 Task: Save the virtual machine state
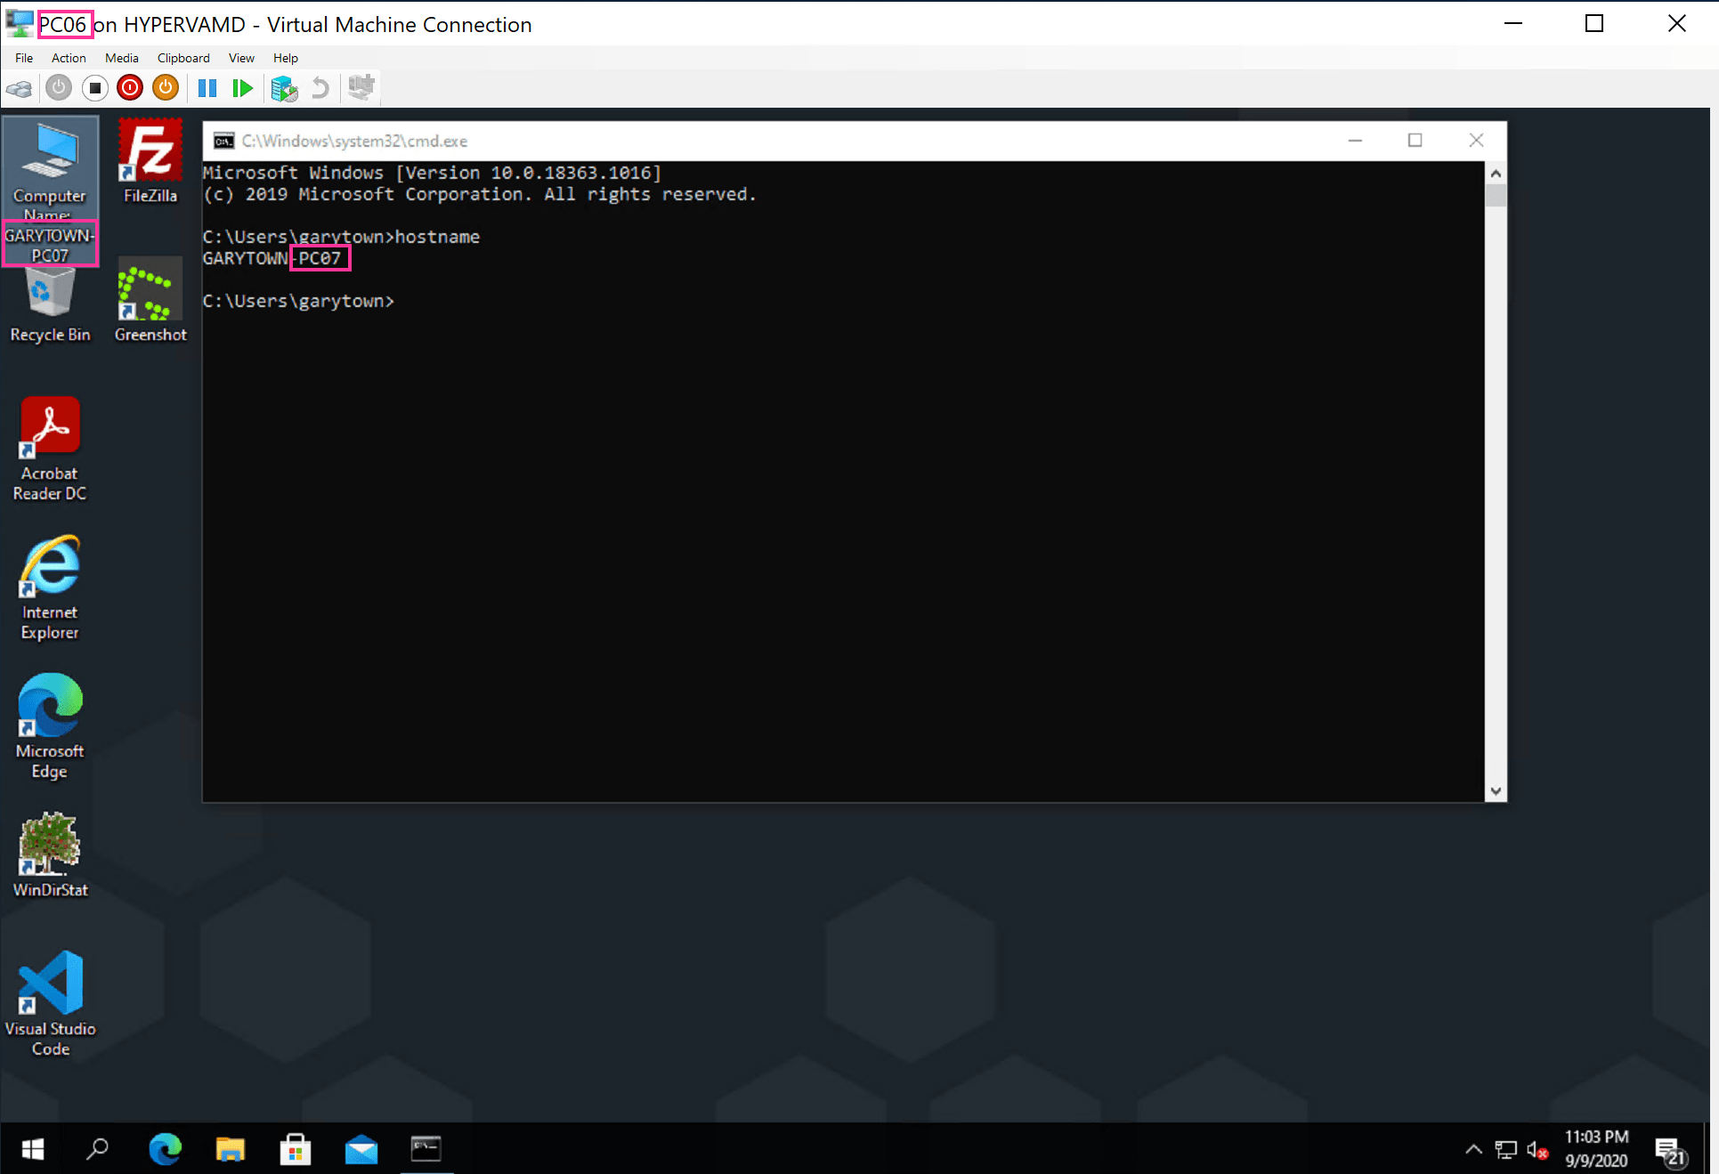pyautogui.click(x=166, y=88)
